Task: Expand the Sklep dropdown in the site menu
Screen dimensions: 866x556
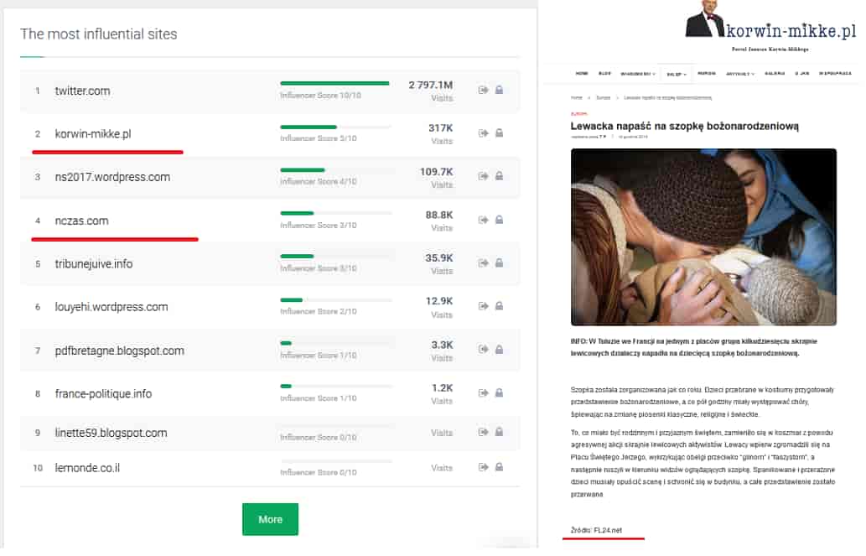Action: click(x=677, y=74)
